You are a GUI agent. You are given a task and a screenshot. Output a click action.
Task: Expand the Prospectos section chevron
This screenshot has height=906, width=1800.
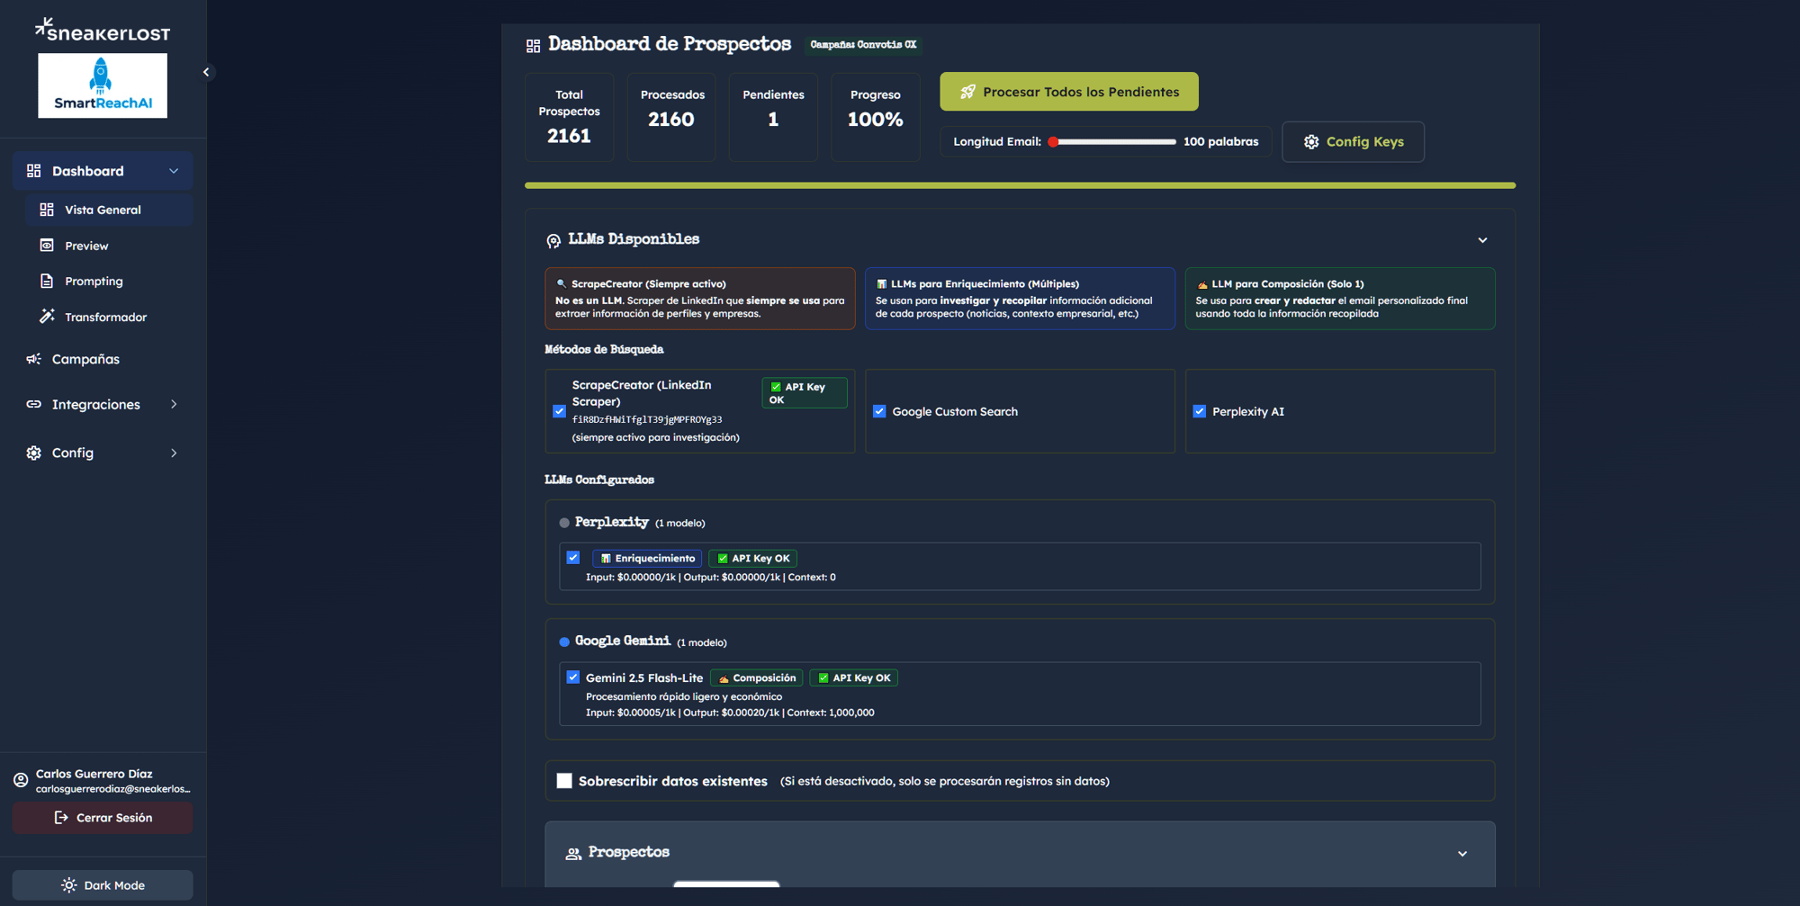point(1462,853)
